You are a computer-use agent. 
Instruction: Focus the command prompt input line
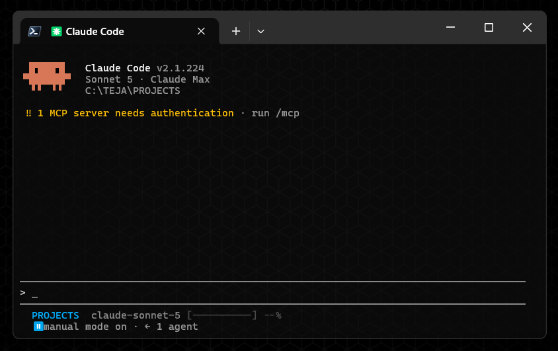tap(272, 293)
